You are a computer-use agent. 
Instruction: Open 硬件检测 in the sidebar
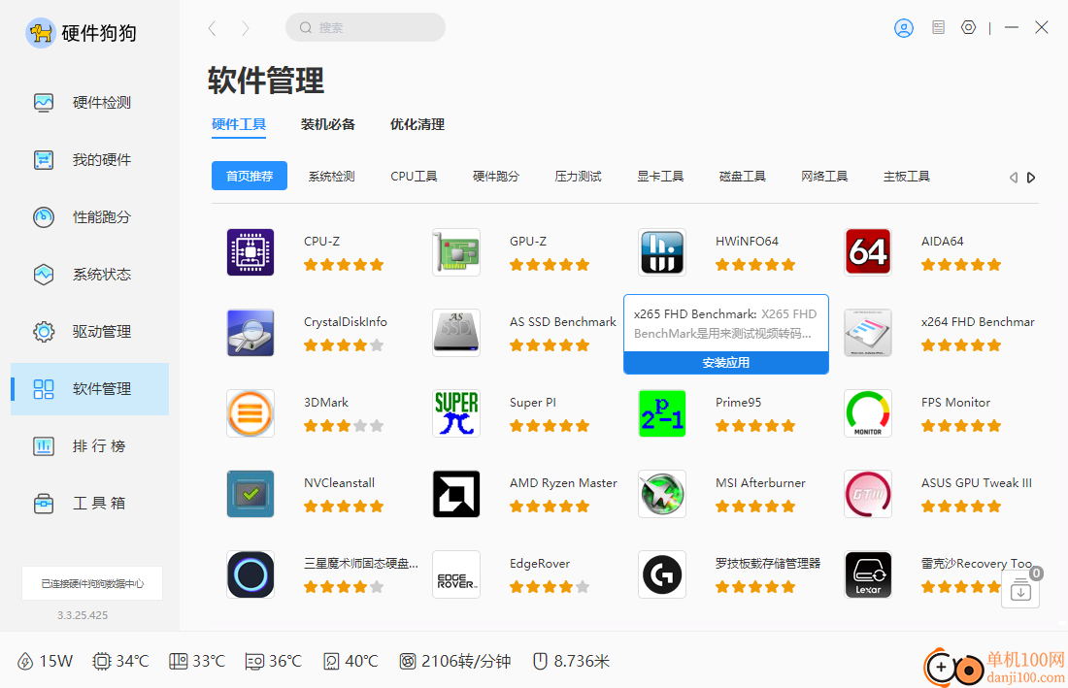[x=90, y=103]
